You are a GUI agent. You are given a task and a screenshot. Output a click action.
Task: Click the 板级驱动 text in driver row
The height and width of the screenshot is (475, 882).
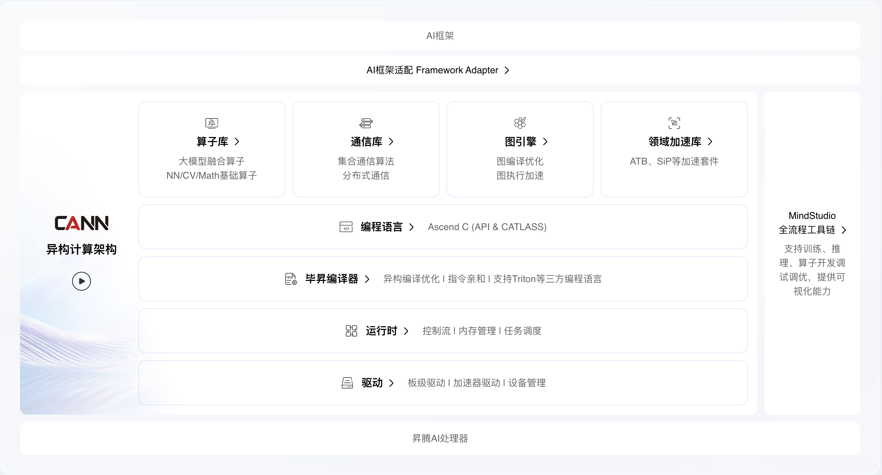click(426, 383)
